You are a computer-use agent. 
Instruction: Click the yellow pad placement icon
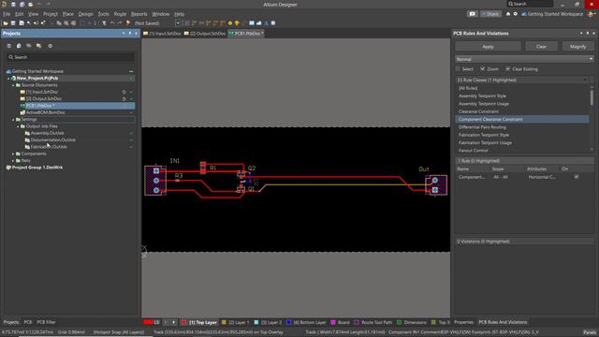[x=230, y=22]
